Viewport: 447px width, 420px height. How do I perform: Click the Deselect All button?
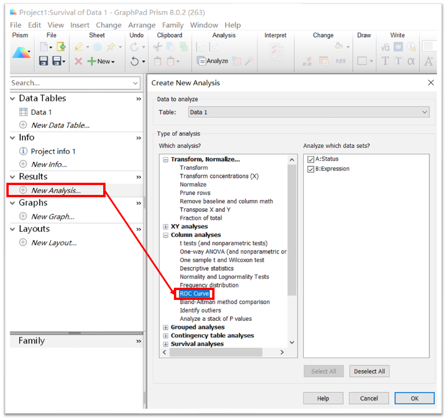pyautogui.click(x=369, y=371)
